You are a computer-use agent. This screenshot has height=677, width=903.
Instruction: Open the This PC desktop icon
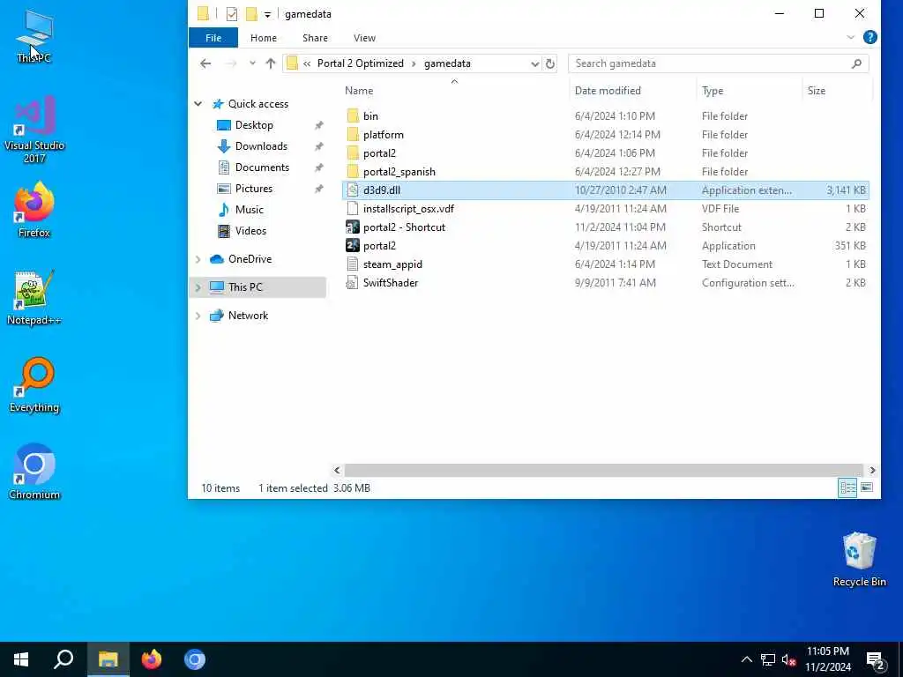[x=34, y=36]
